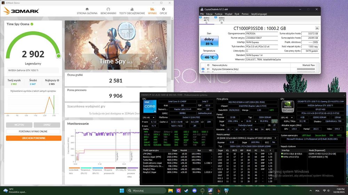The height and width of the screenshot is (195, 348).
Task: Click the Wyszukaj taskbar search box
Action: point(147,190)
